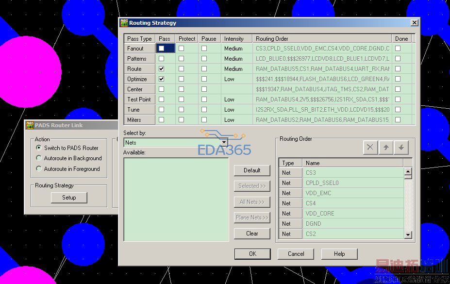Check Protect box for Route row
This screenshot has width=450, height=284.
pyautogui.click(x=182, y=69)
